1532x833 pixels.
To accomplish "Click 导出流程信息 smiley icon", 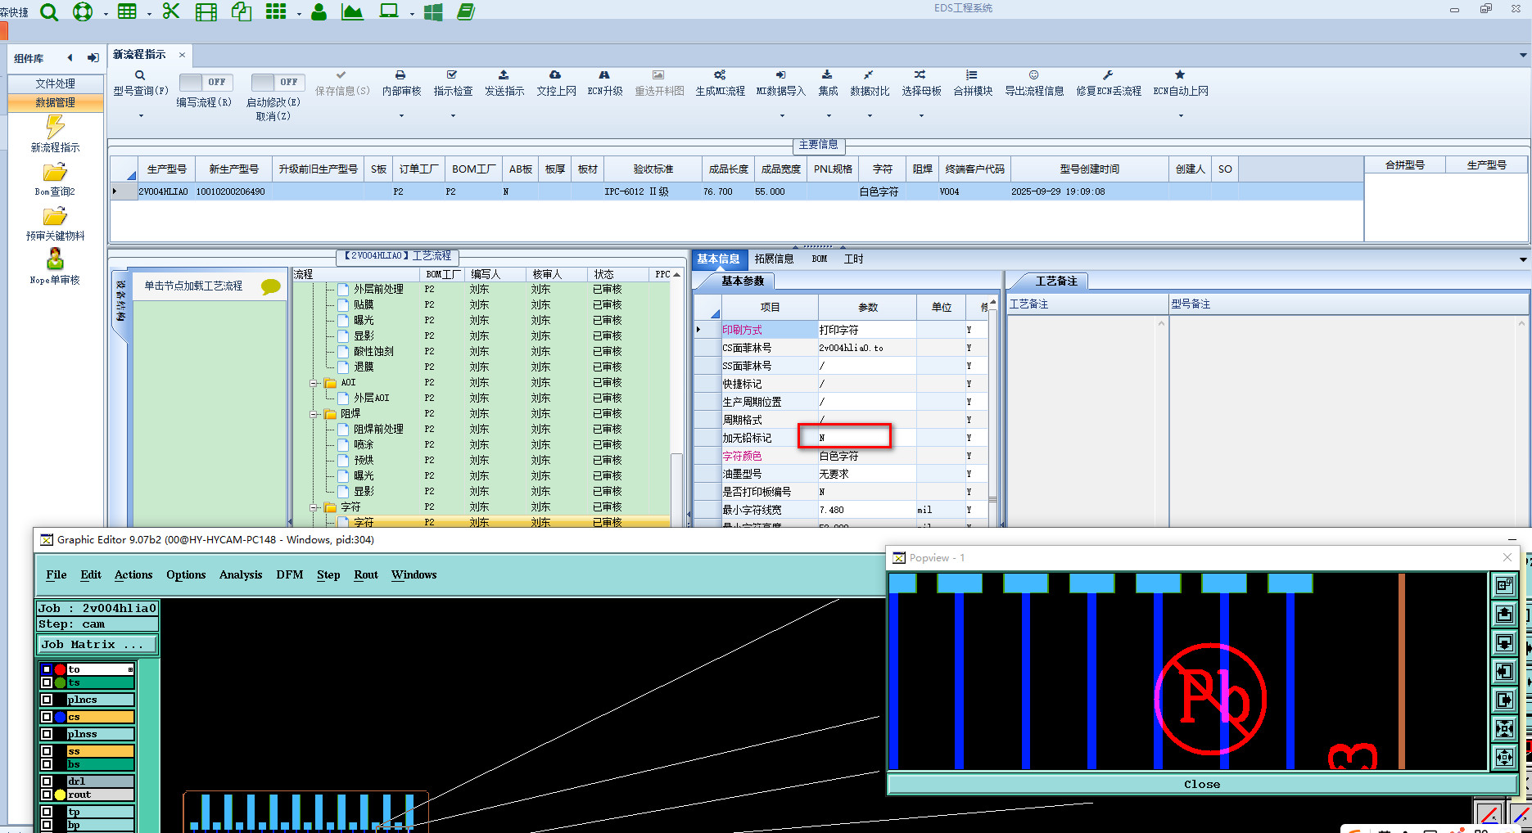I will 1034,74.
